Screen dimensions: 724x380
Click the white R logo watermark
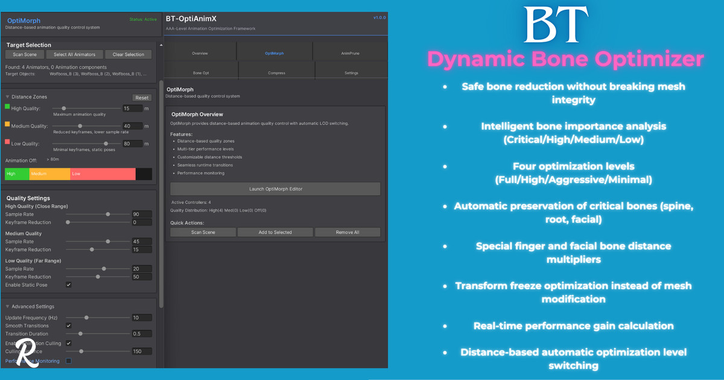(x=27, y=352)
